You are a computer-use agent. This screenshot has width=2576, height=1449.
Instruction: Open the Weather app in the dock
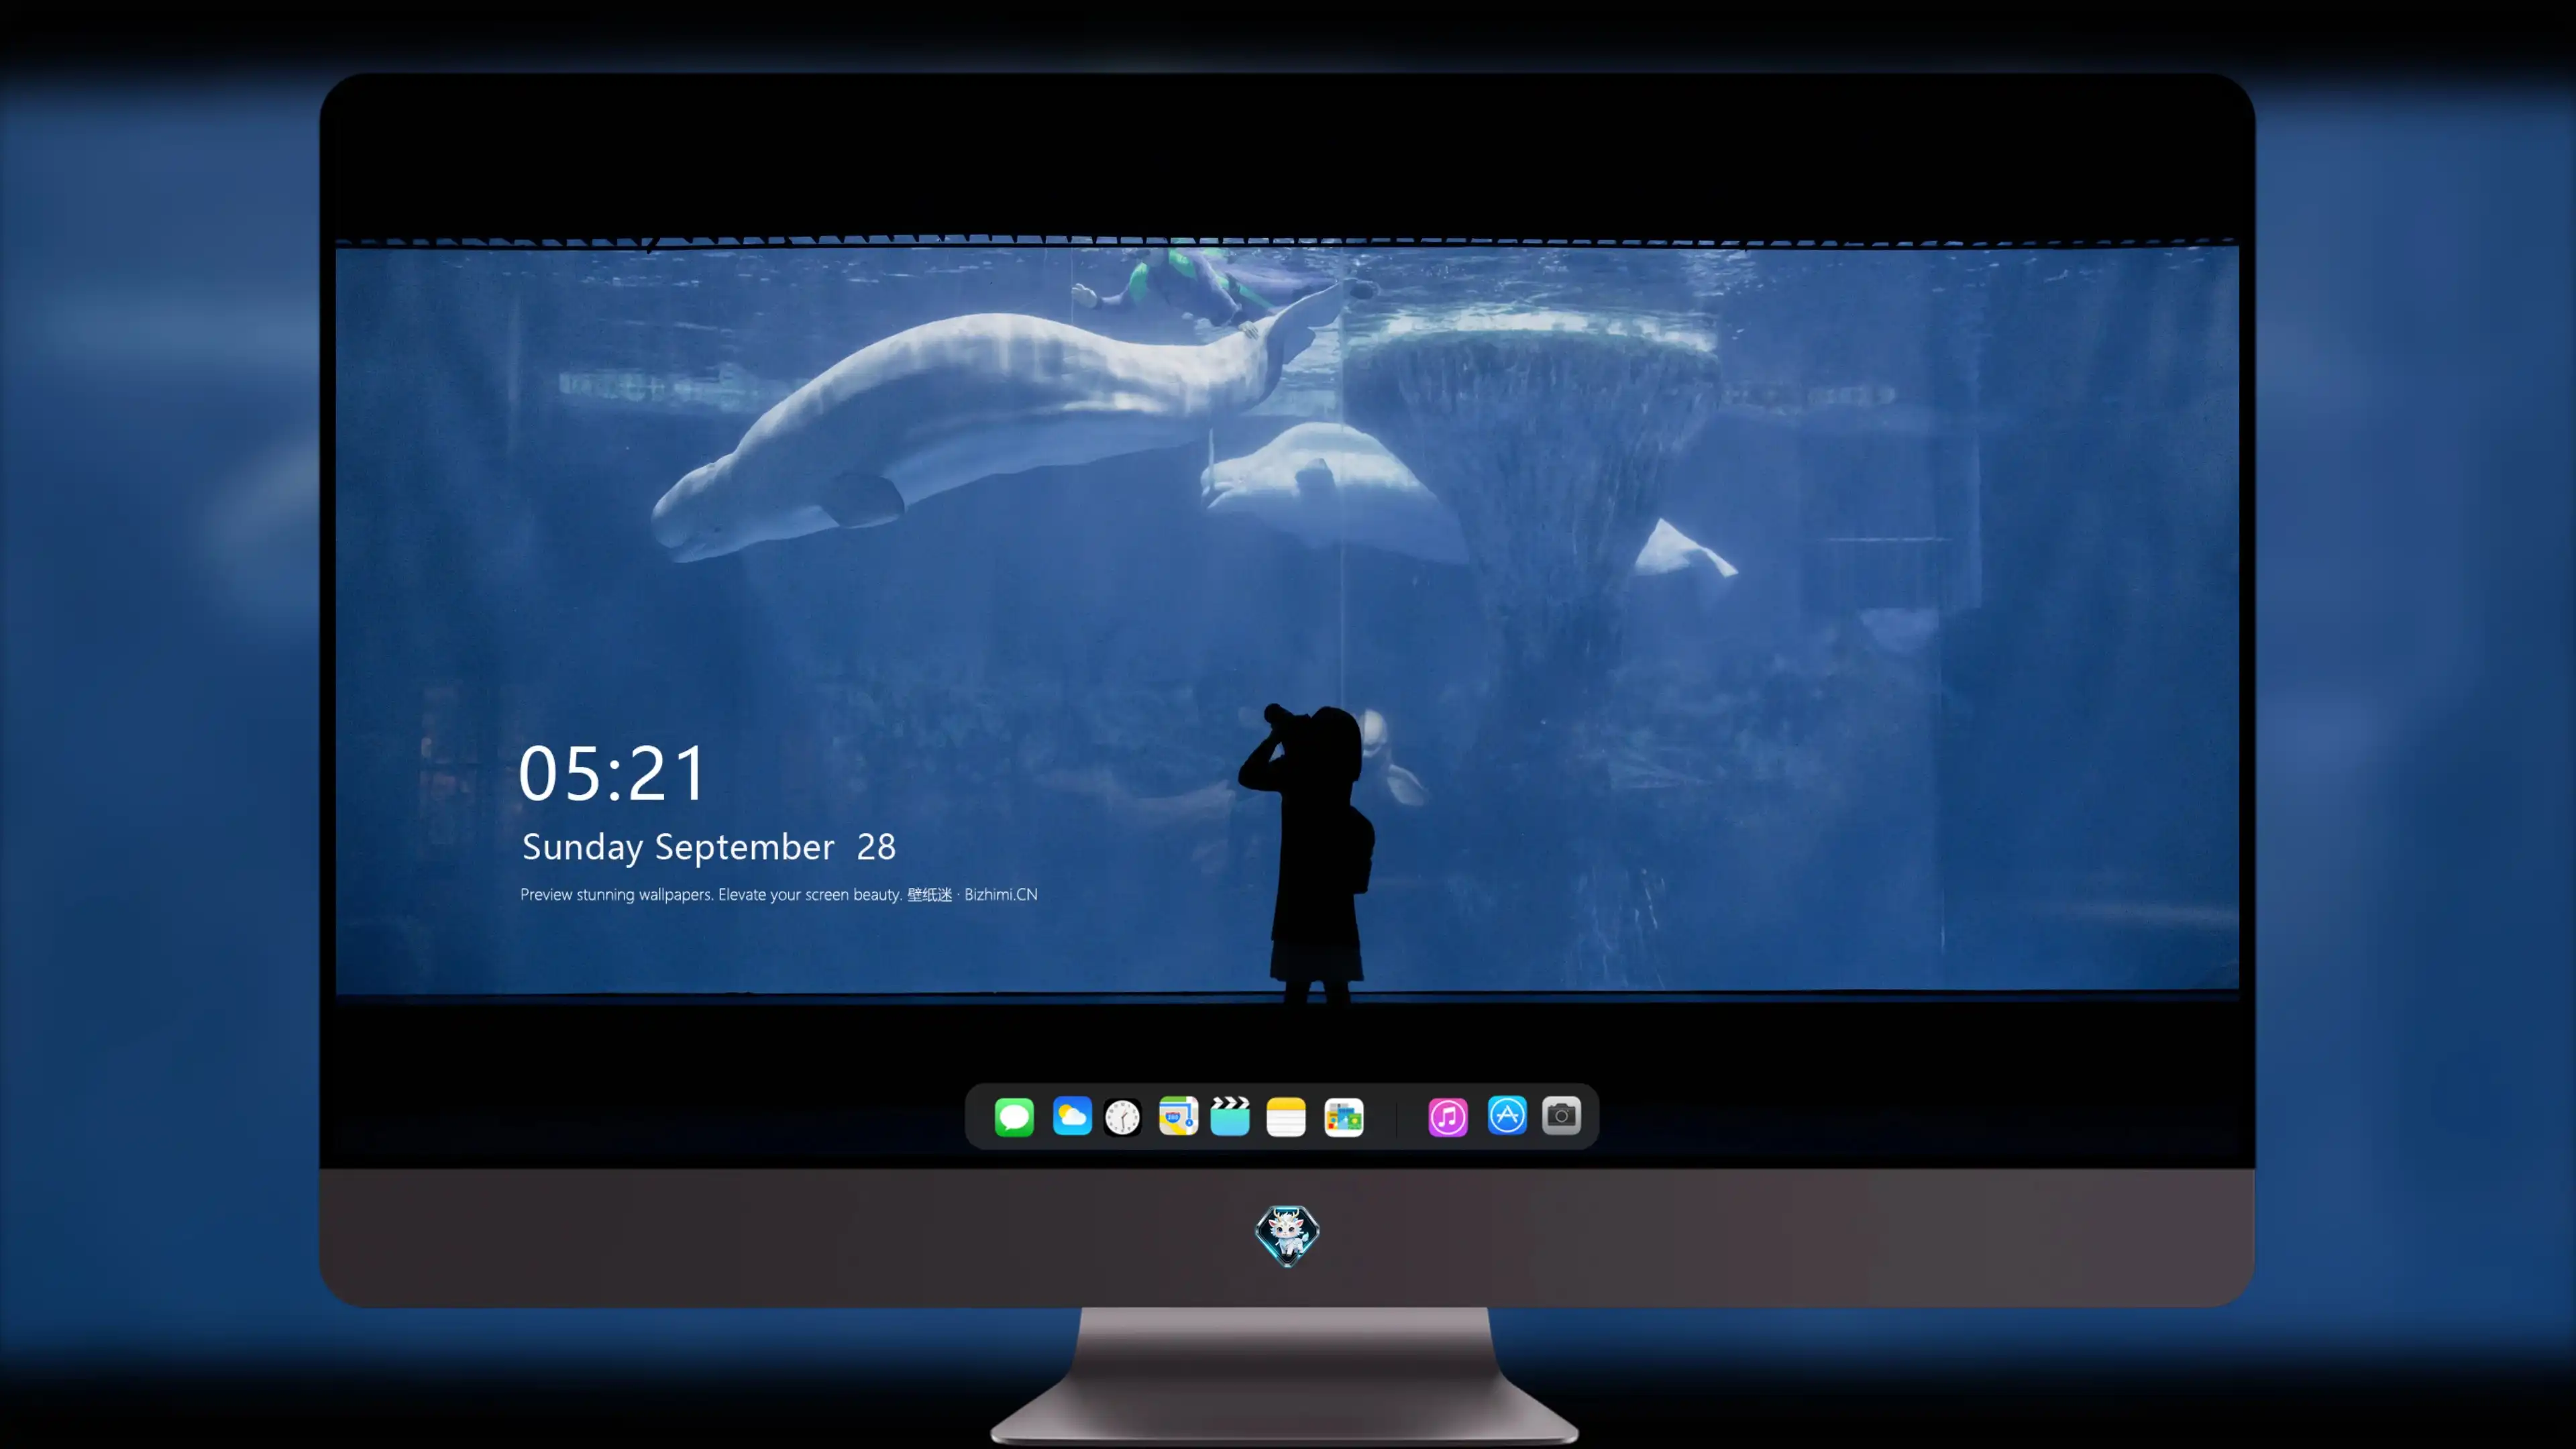coord(1071,1116)
